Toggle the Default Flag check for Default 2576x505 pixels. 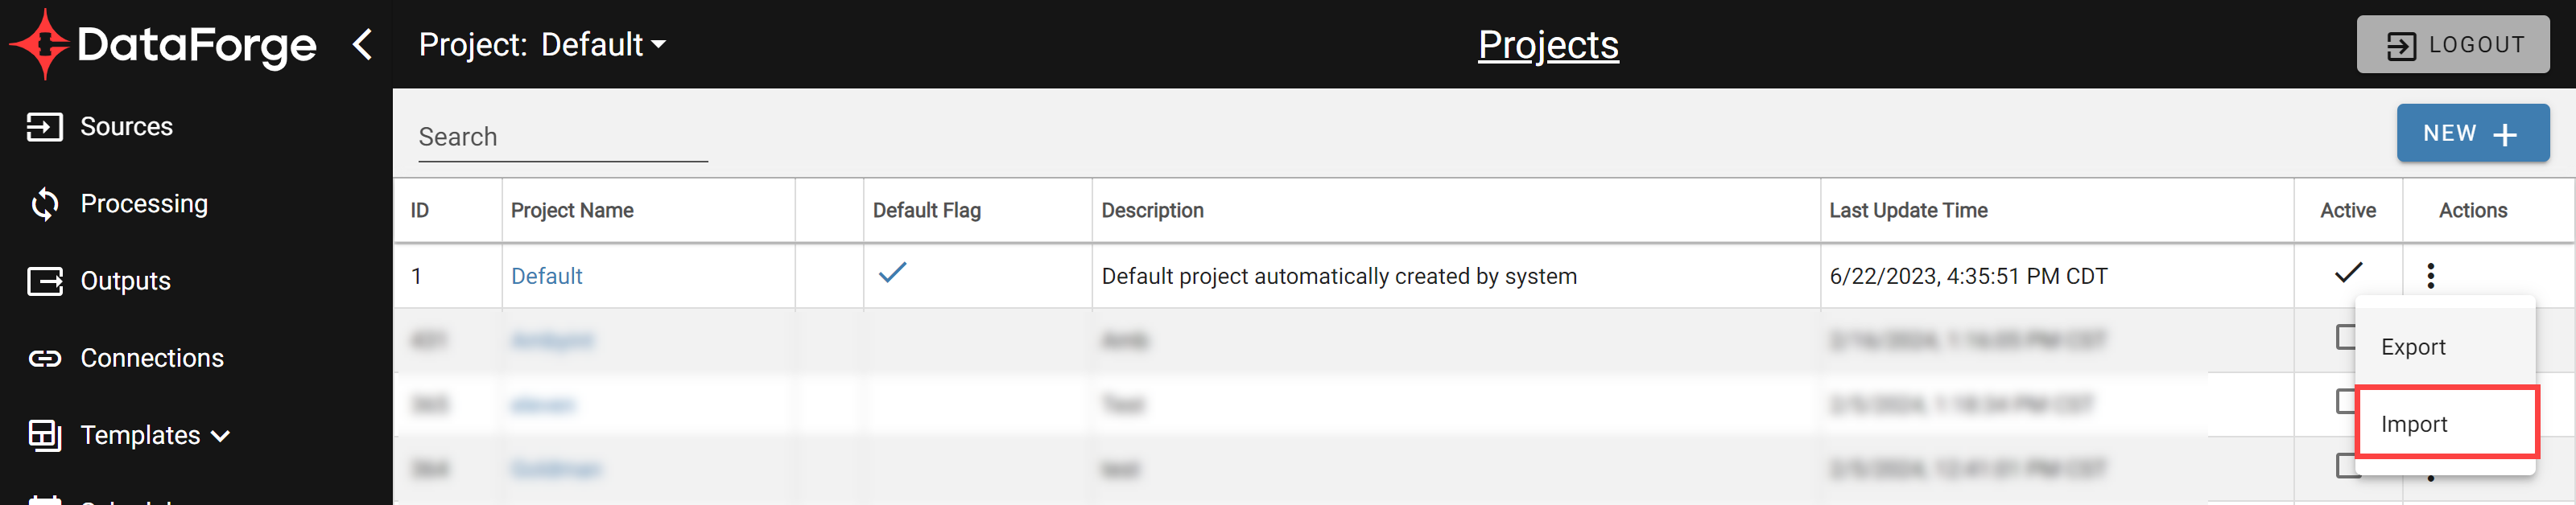click(x=892, y=273)
